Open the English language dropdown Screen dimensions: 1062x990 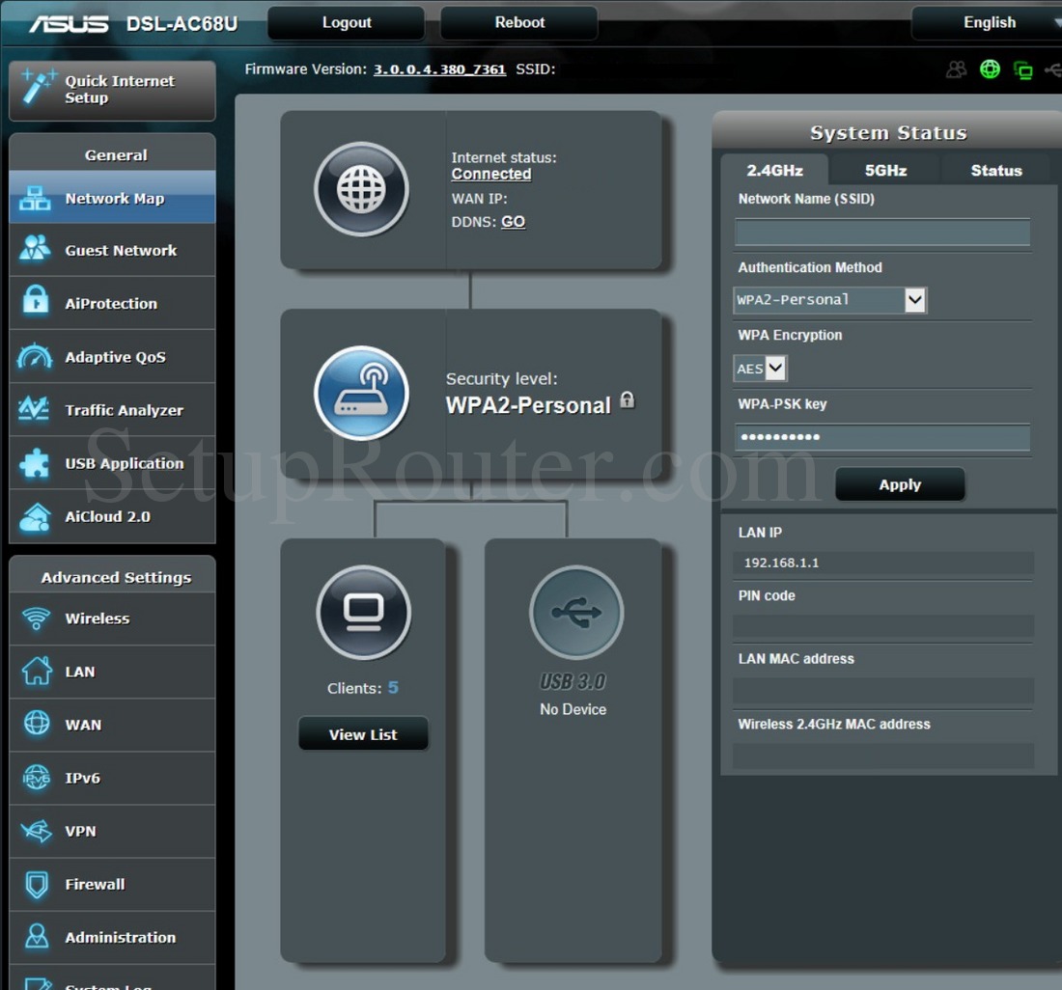[989, 23]
